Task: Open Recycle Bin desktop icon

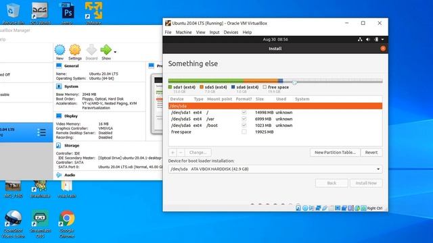Action: [x=13, y=13]
